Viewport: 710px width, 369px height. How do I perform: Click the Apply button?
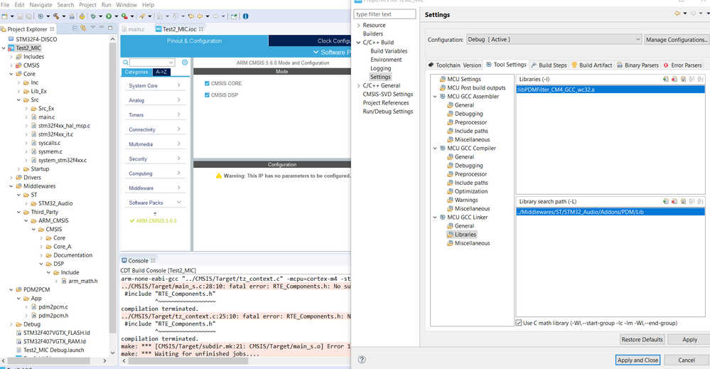tap(689, 339)
